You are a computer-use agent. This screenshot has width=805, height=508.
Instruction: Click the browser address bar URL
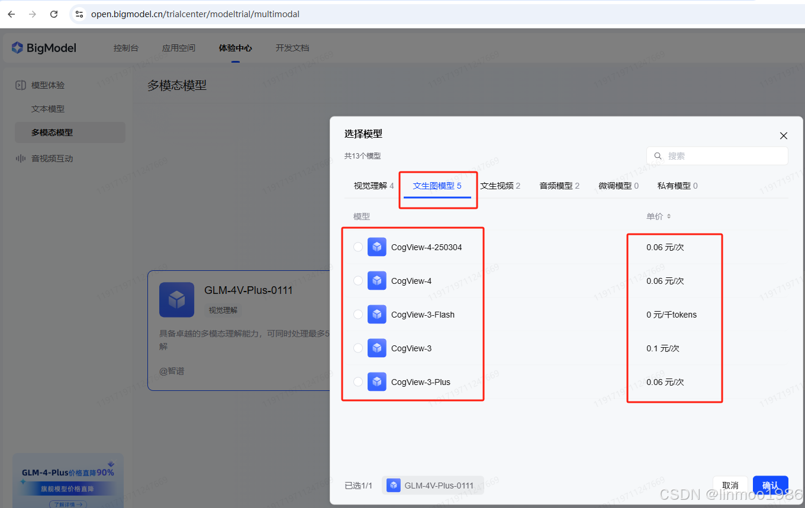pos(195,14)
